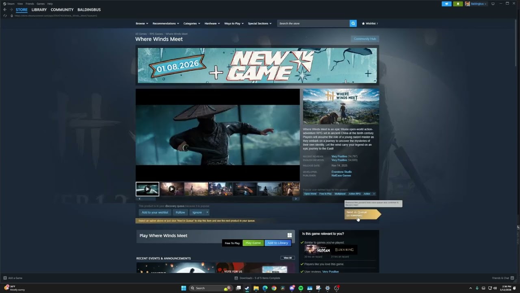Click Next in Queue
520x293 pixels.
point(362,214)
